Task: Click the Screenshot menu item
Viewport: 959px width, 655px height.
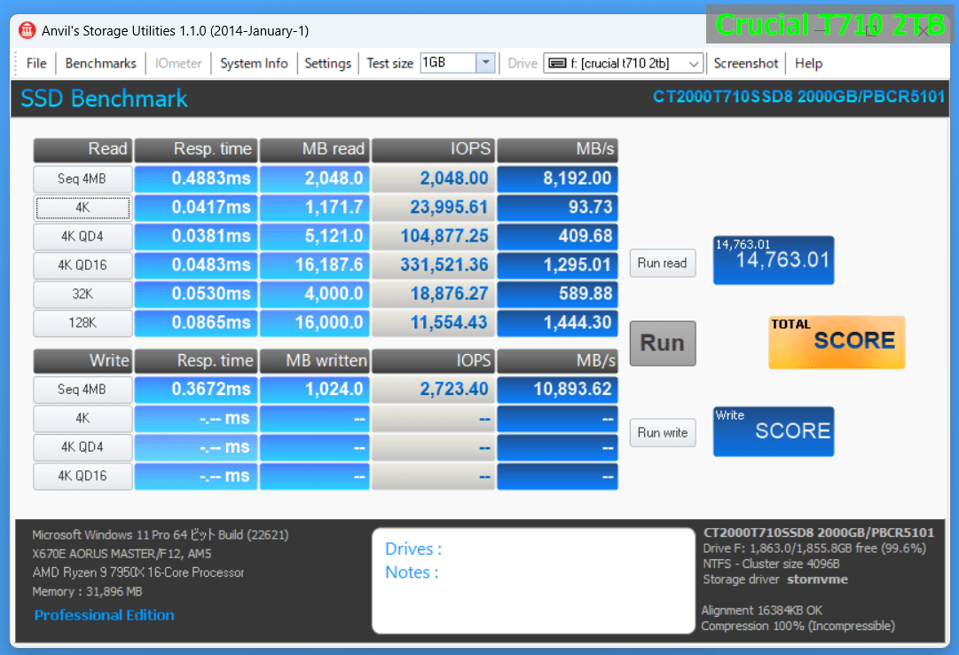Action: coord(745,63)
